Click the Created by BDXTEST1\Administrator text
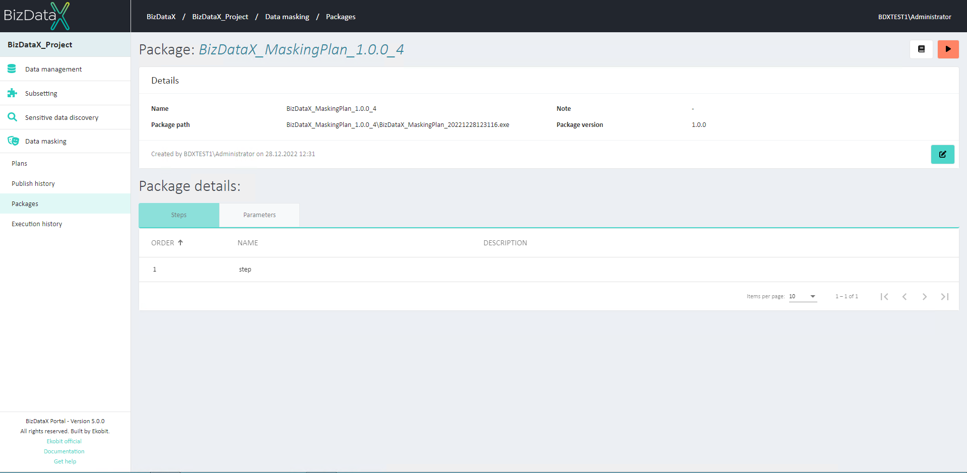Image resolution: width=967 pixels, height=473 pixels. point(233,154)
